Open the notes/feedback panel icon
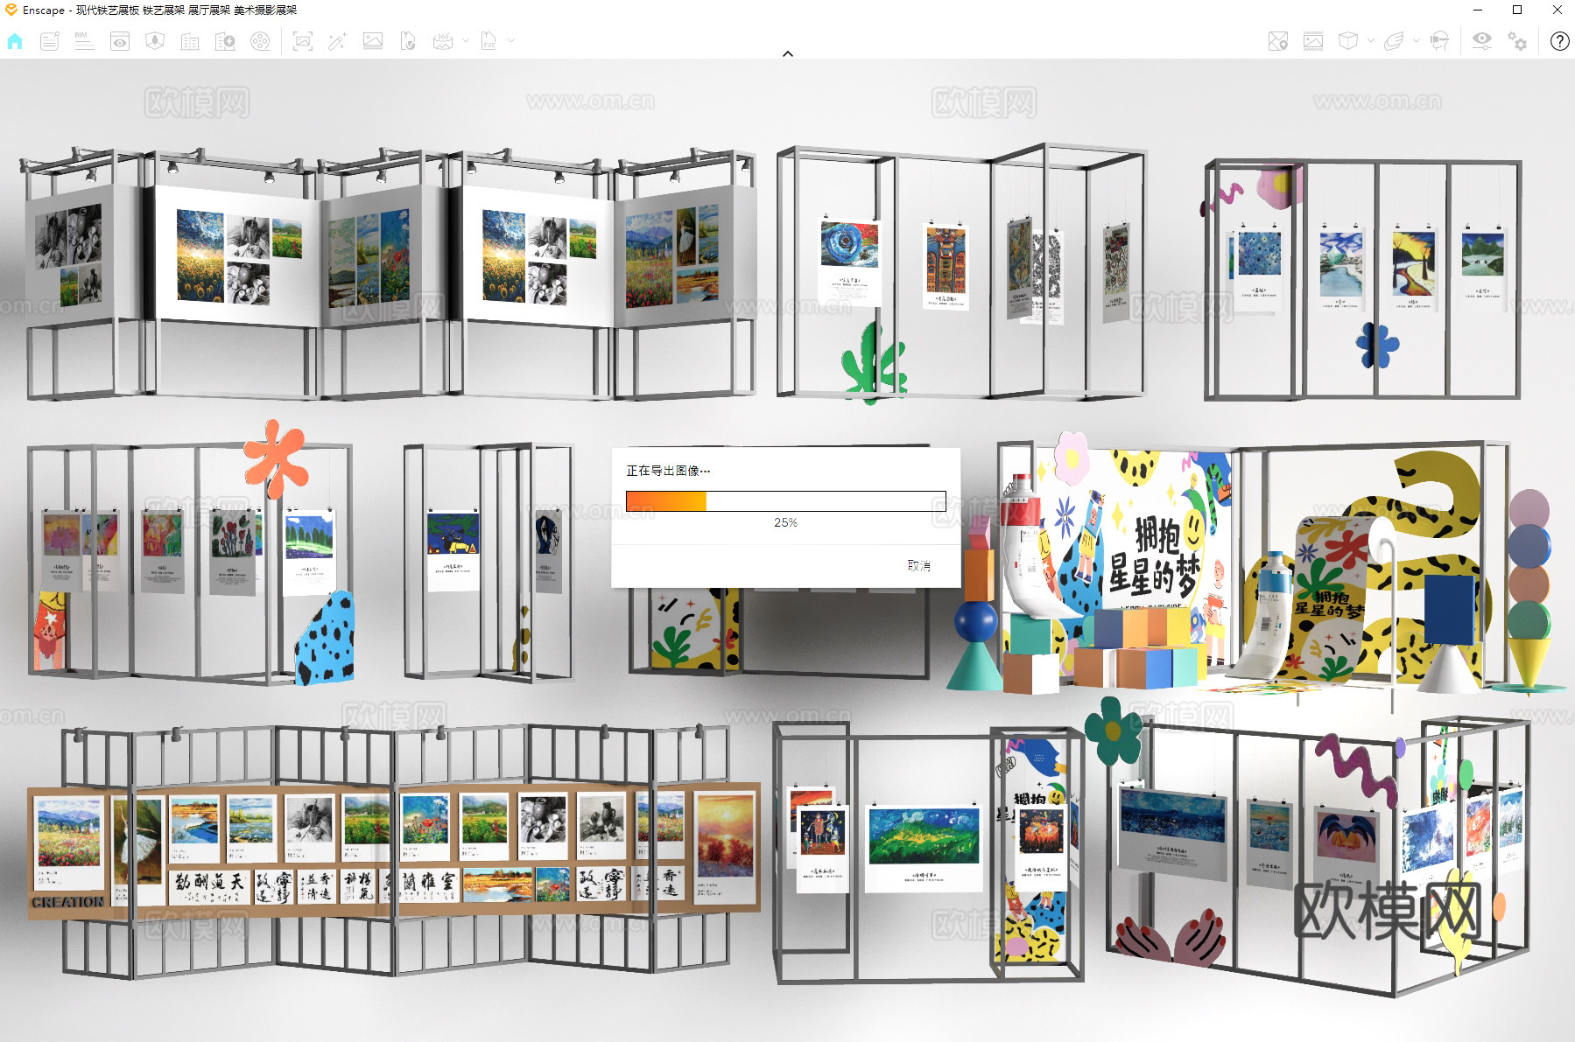1575x1042 pixels. coord(50,41)
